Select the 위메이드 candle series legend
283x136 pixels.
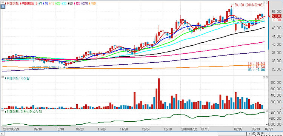[x=12, y=3]
